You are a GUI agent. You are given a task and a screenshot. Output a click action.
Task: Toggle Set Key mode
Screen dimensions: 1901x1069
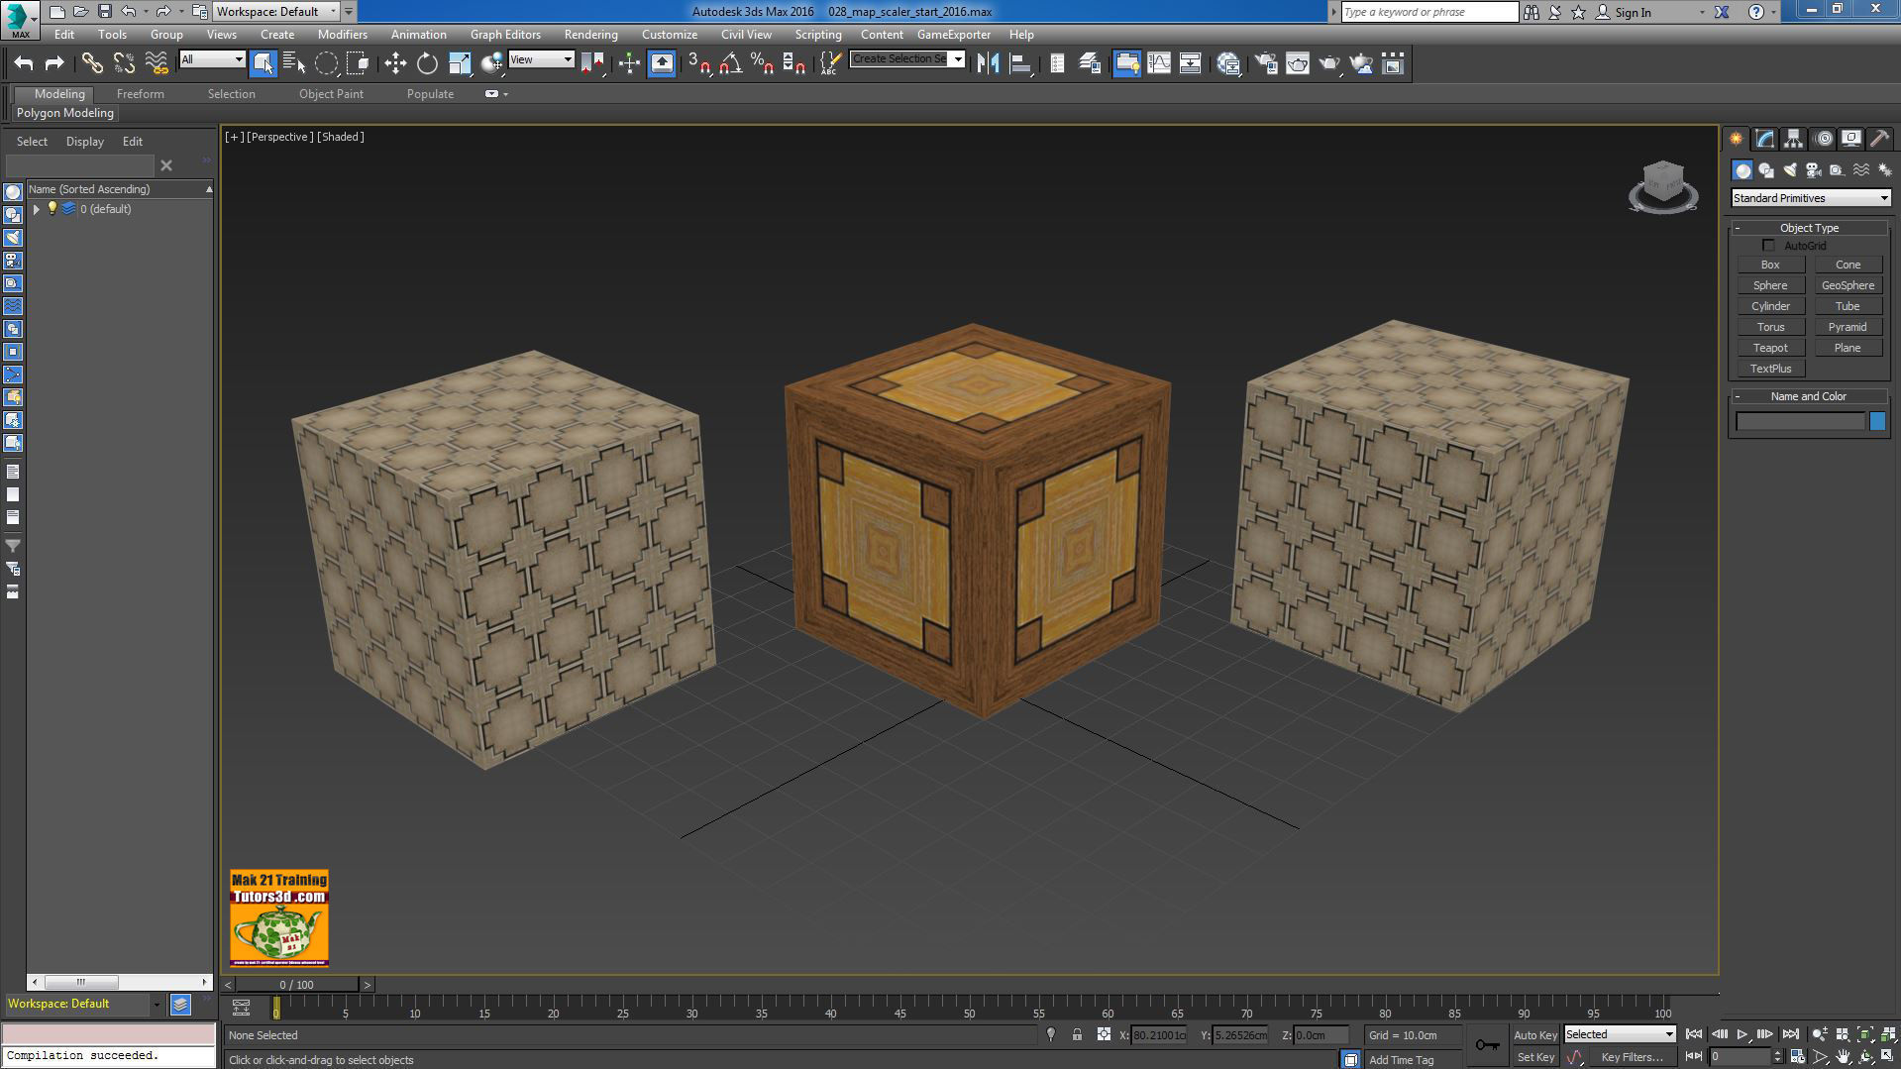(1535, 1057)
